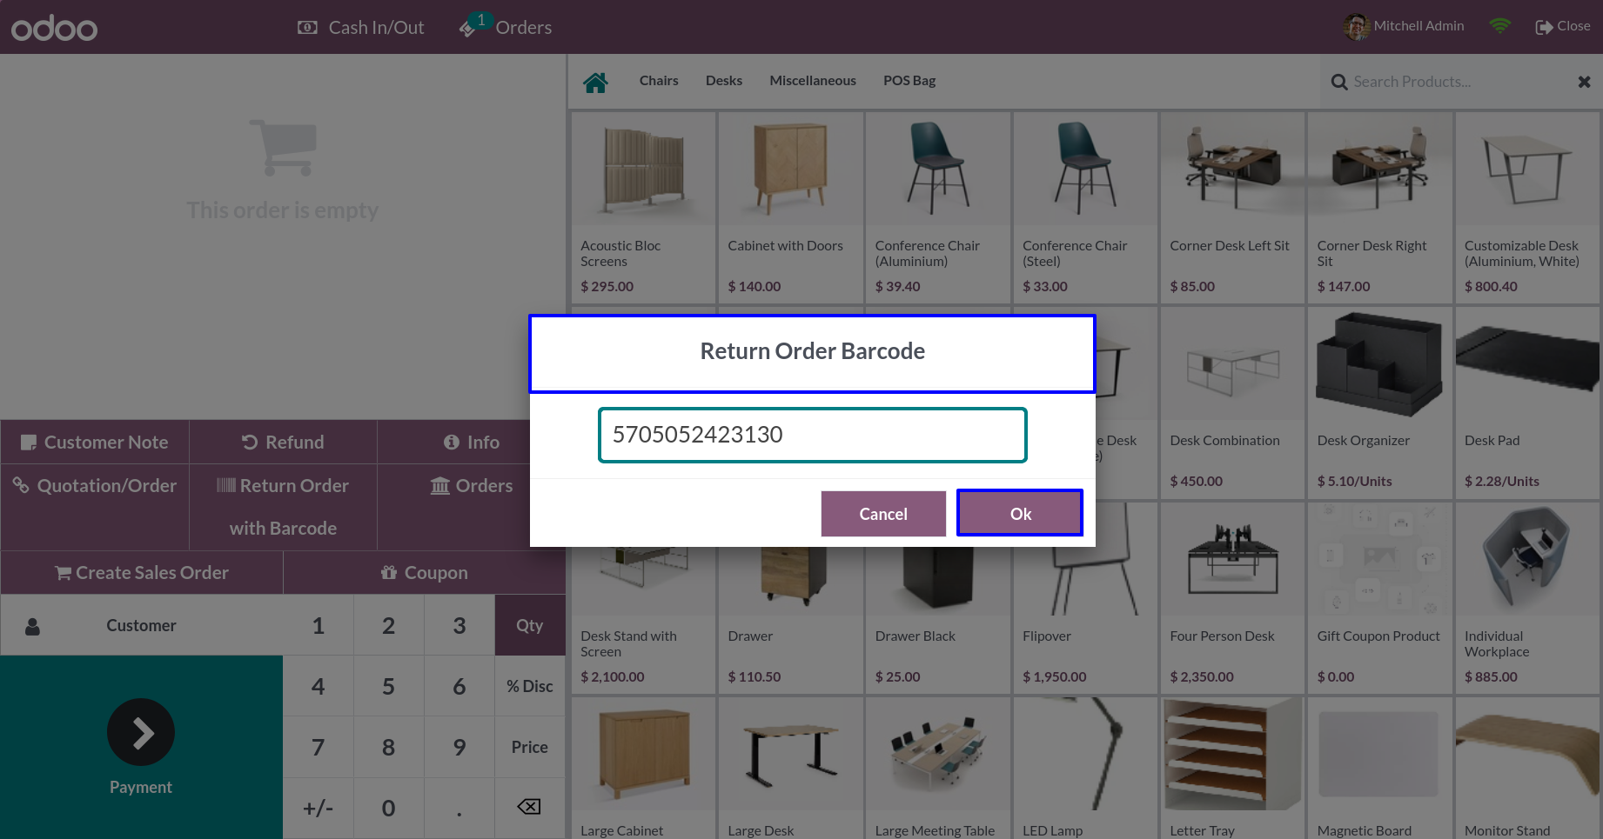
Task: Cancel the Return Order Barcode dialog
Action: pos(883,513)
